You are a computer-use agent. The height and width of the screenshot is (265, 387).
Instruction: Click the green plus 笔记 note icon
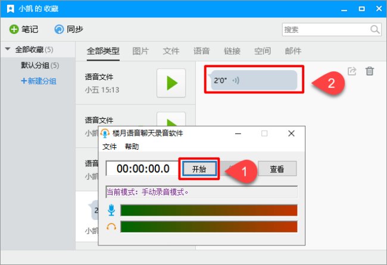tap(14, 29)
